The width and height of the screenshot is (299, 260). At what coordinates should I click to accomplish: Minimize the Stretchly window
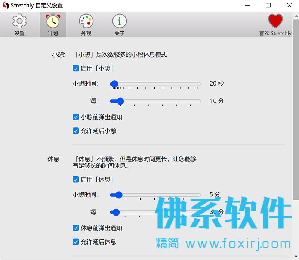point(247,5)
